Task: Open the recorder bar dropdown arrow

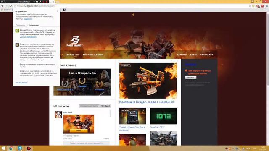Action: click(x=34, y=1)
